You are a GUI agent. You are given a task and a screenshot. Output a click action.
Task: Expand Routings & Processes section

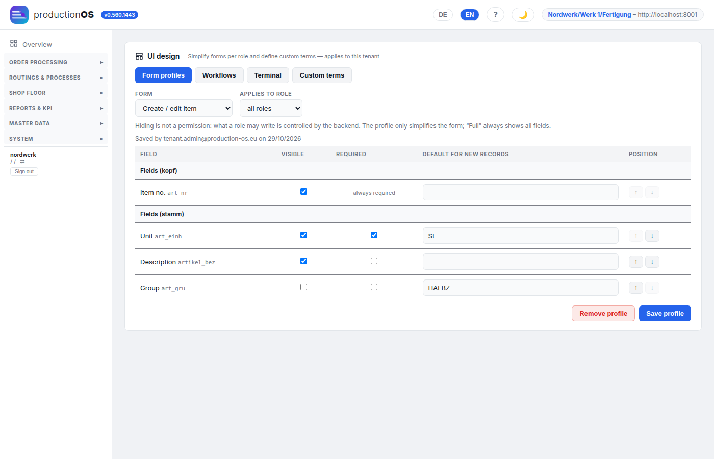[56, 78]
